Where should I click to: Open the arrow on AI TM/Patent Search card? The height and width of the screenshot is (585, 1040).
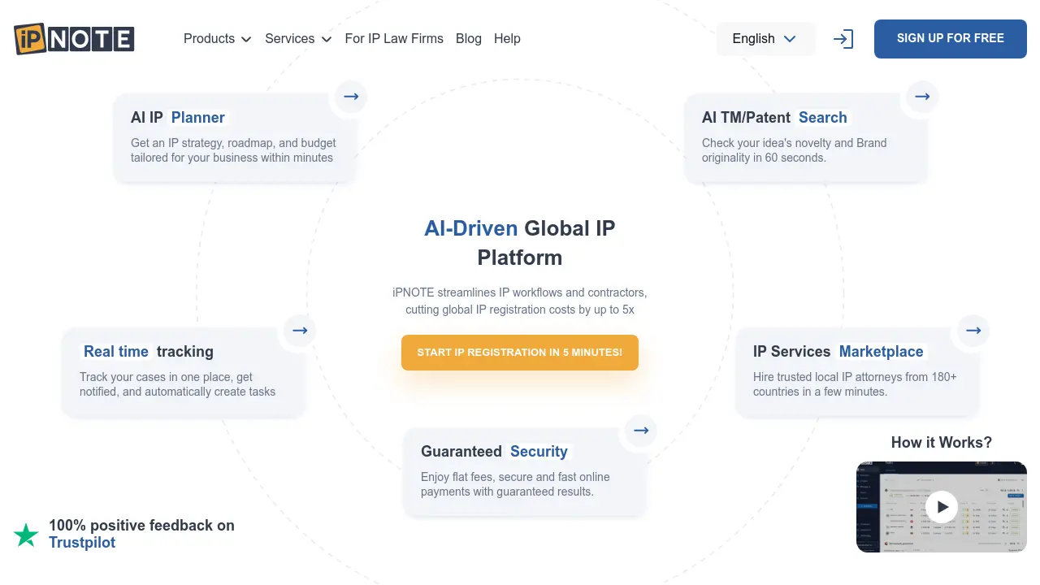[922, 97]
